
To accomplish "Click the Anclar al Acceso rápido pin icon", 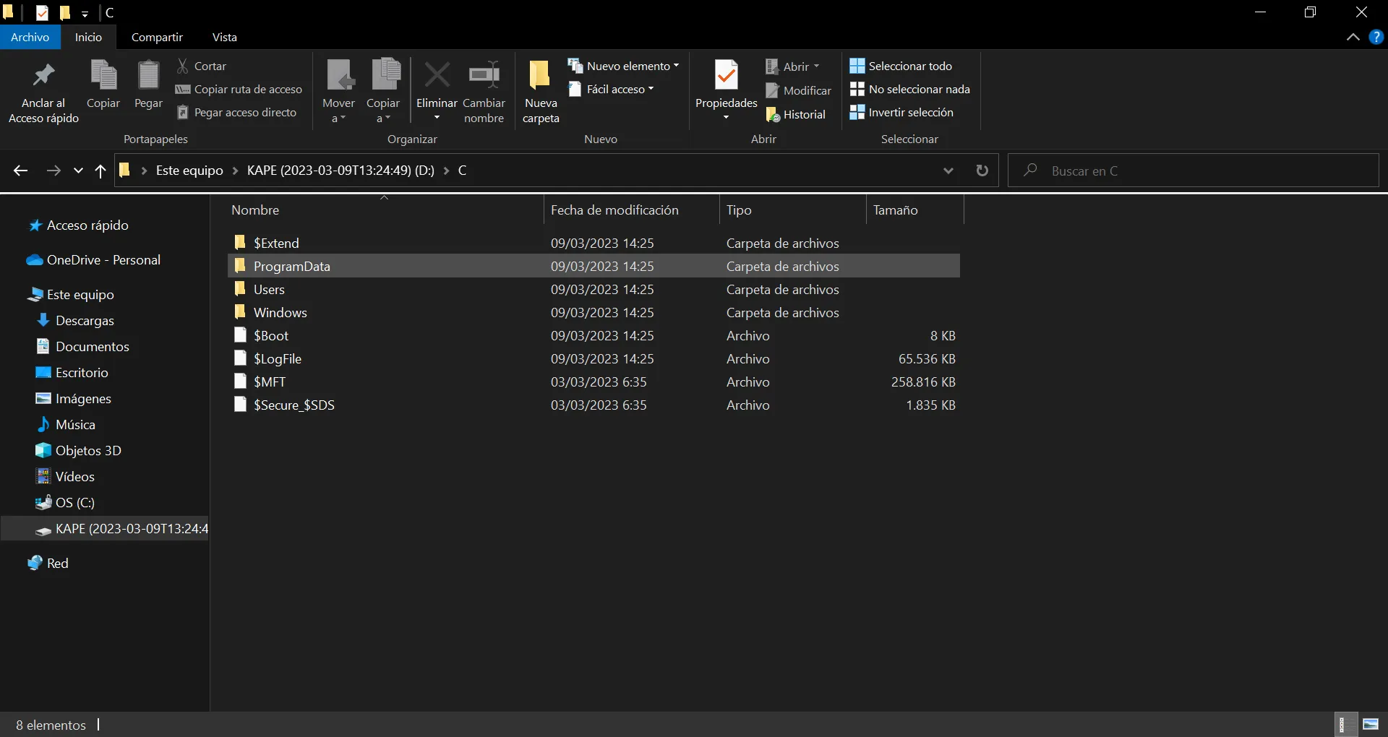I will (43, 75).
